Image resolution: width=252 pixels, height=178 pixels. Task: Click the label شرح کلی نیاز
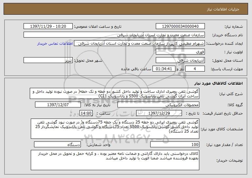(x=231, y=94)
